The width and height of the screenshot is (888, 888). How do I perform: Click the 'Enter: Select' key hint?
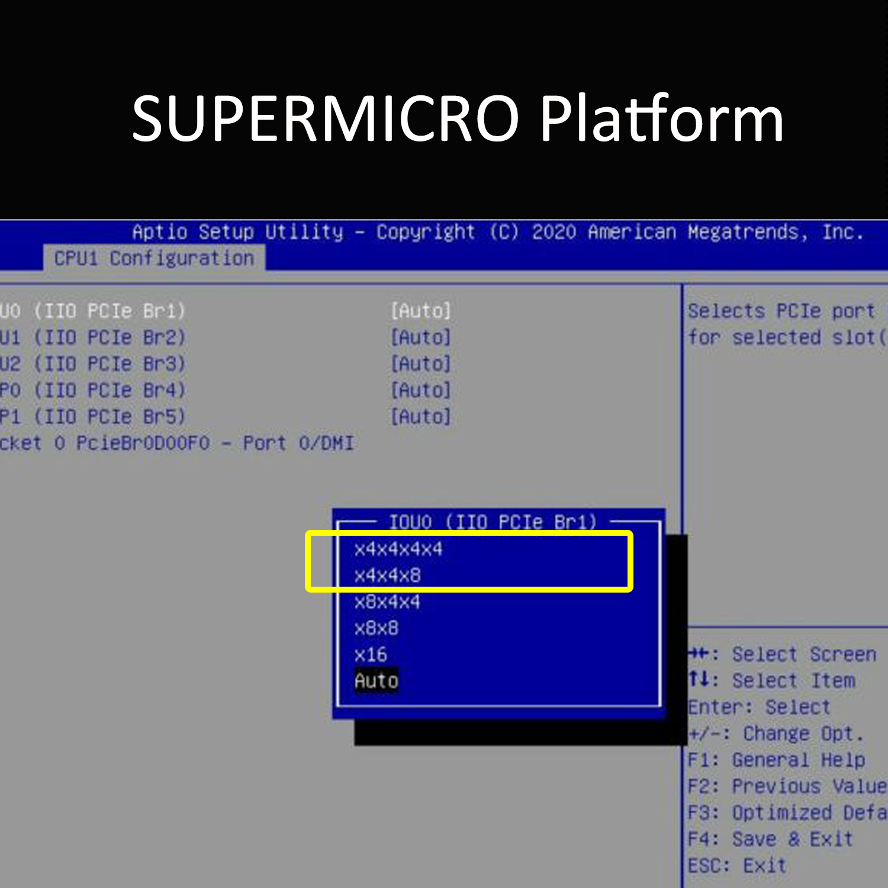click(x=759, y=707)
